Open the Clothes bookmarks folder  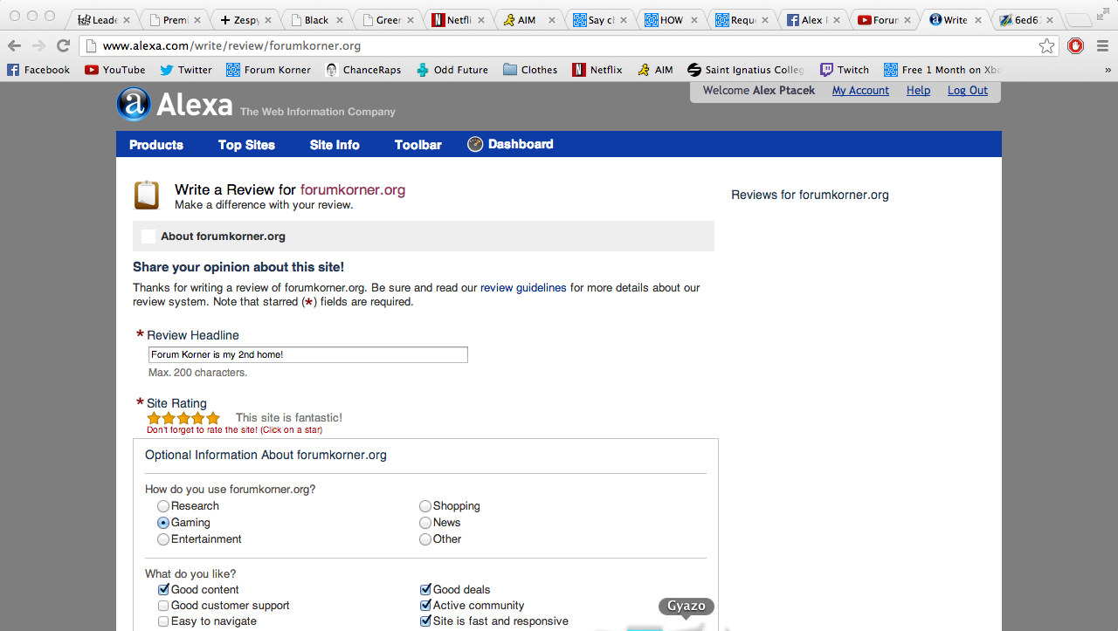tap(530, 70)
